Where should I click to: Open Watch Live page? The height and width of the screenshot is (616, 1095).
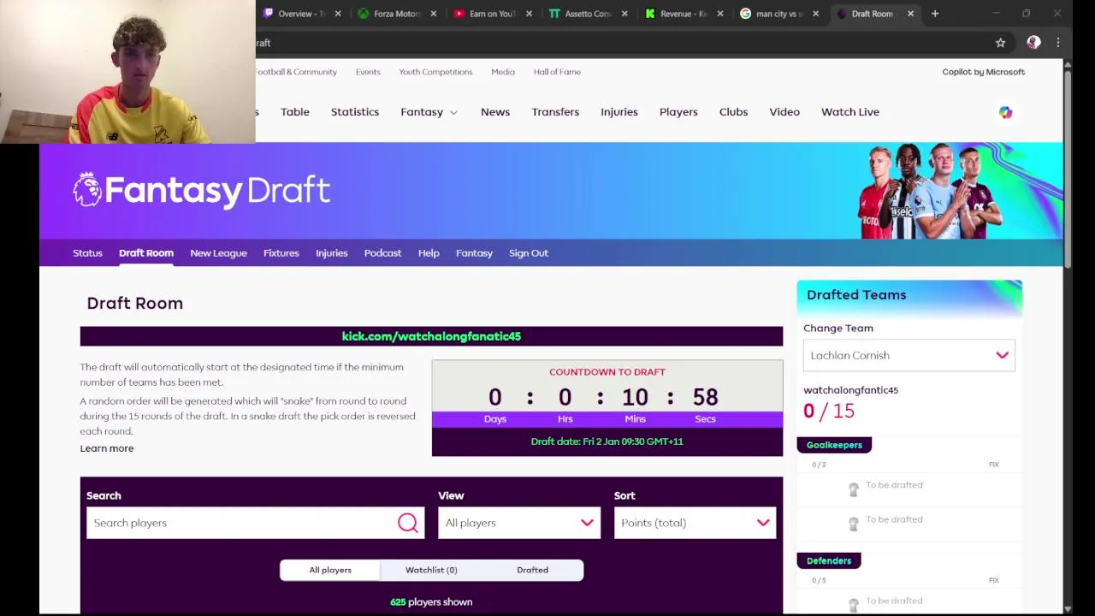(850, 112)
